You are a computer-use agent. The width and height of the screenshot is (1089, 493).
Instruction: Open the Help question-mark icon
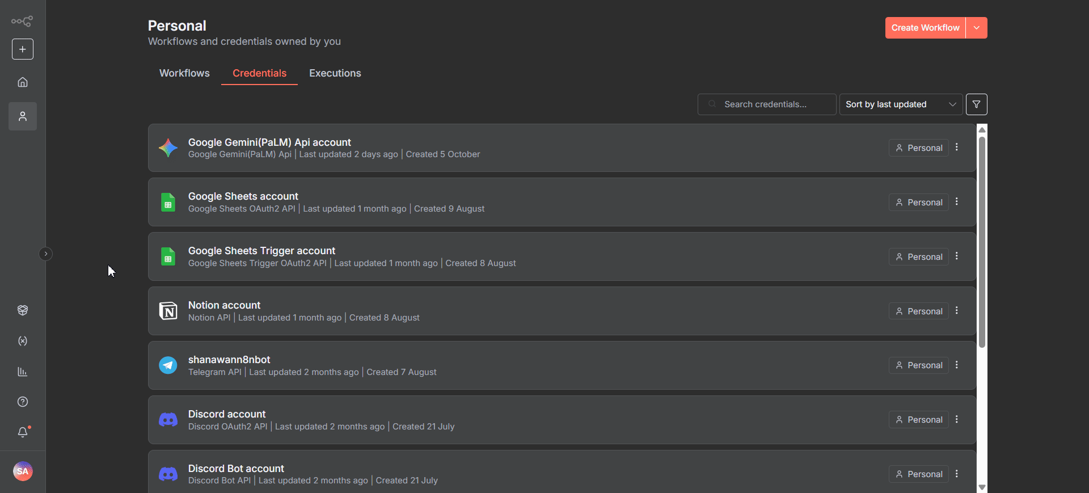pos(22,402)
